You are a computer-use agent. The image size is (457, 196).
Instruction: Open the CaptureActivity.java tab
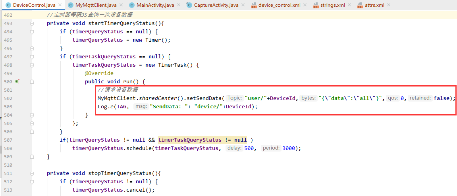click(216, 5)
